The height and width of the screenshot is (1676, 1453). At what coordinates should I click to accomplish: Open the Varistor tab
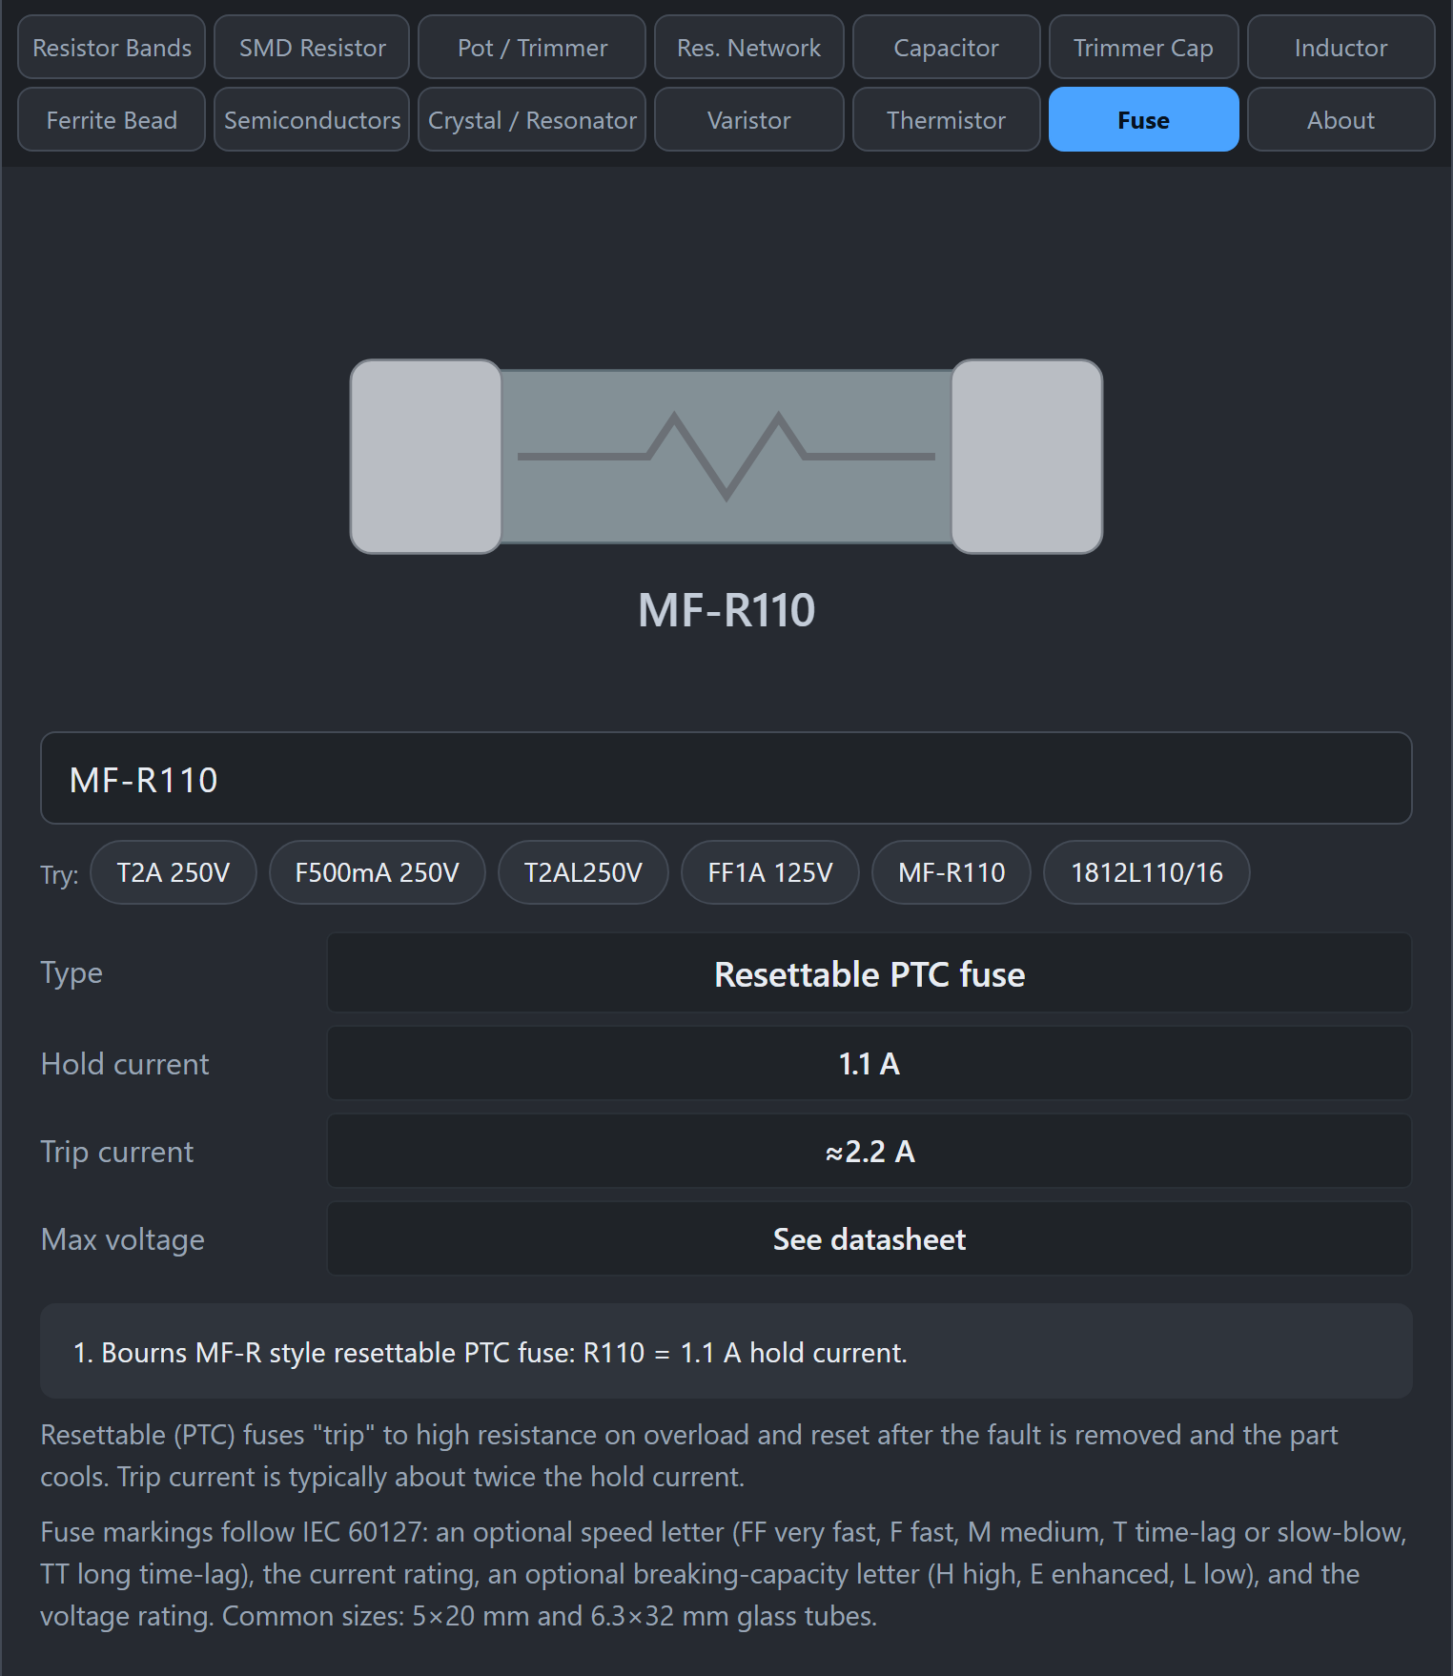point(748,119)
